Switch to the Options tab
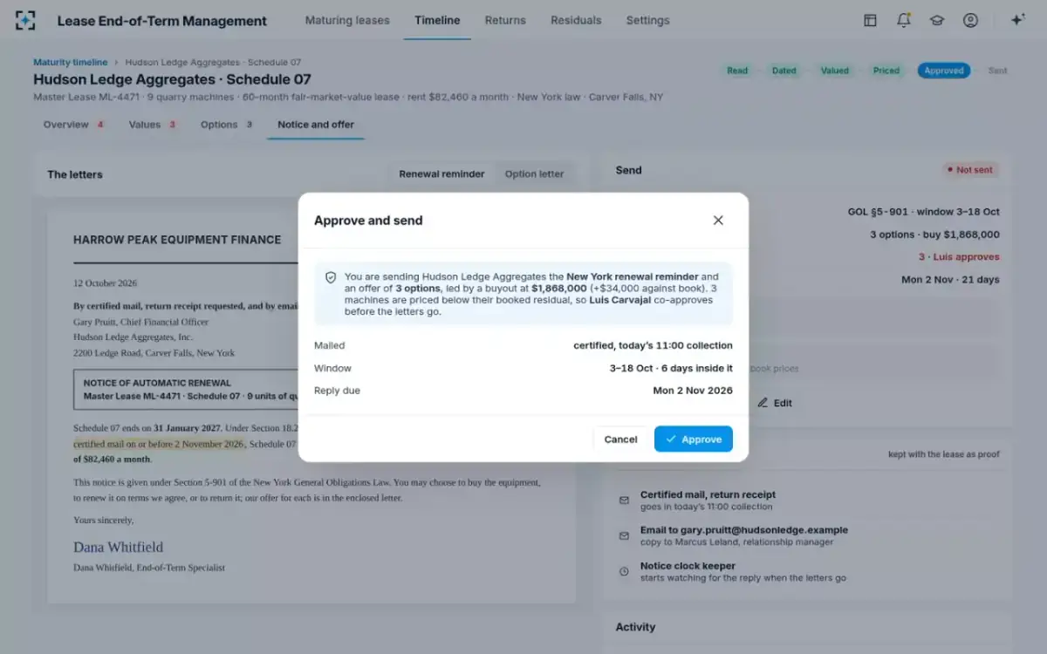This screenshot has width=1047, height=654. click(x=226, y=125)
